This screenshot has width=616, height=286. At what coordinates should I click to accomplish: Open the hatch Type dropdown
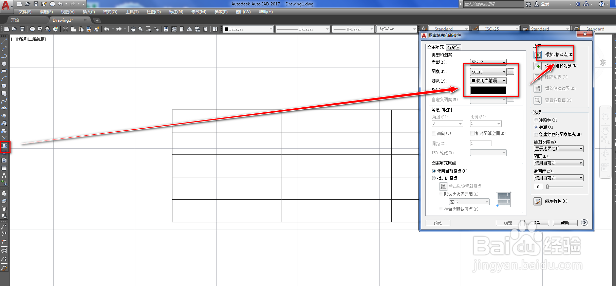(488, 62)
